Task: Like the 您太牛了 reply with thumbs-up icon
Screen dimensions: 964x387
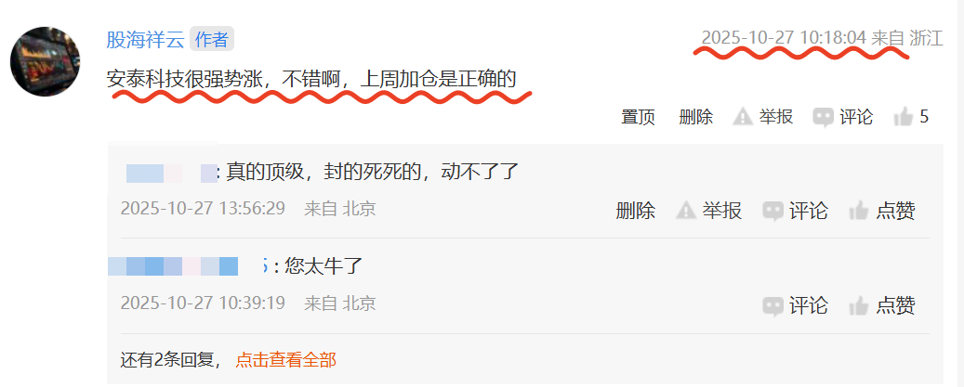Action: (x=858, y=305)
